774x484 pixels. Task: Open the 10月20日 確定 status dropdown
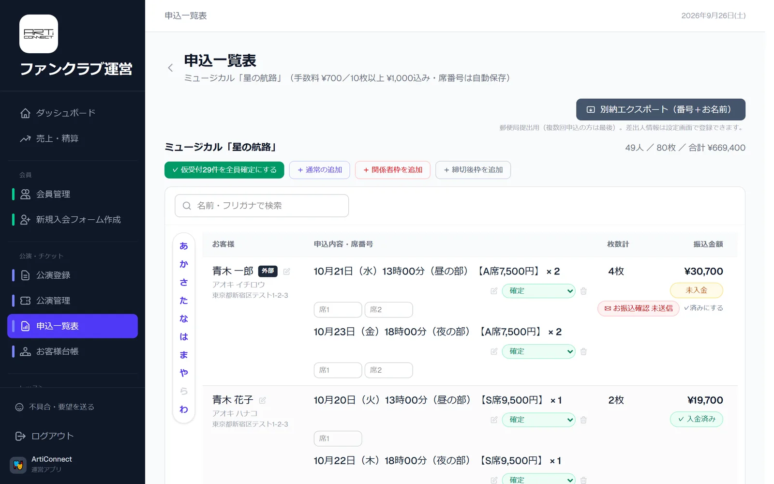tap(538, 420)
